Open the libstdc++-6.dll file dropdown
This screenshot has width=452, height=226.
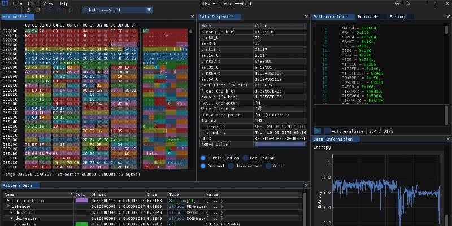(x=149, y=10)
